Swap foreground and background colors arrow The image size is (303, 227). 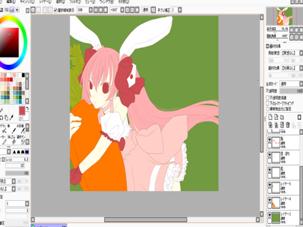[x=27, y=108]
